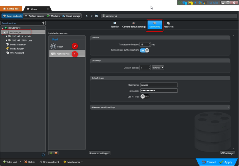The height and width of the screenshot is (166, 239).
Task: Open Unit enrollment tool
Action: point(49,162)
